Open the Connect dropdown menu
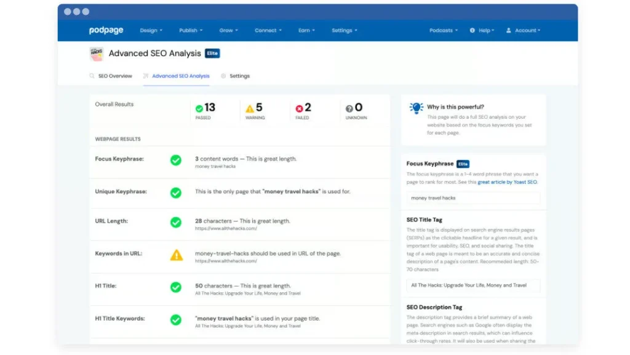The image size is (630, 355). point(268,30)
